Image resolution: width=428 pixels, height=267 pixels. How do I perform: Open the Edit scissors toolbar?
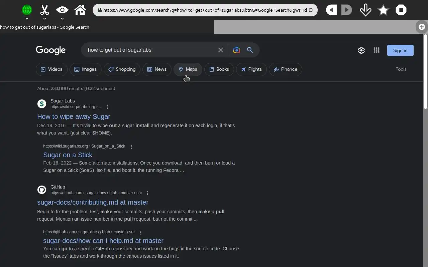(x=44, y=10)
